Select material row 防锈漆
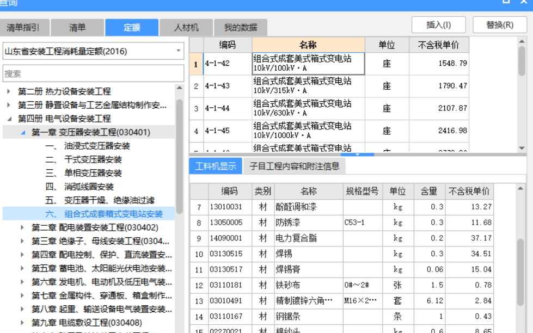This screenshot has width=533, height=333. point(341,223)
